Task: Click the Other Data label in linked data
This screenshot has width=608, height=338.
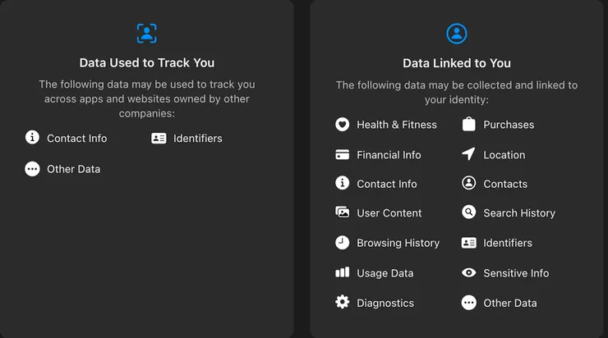Action: point(509,303)
